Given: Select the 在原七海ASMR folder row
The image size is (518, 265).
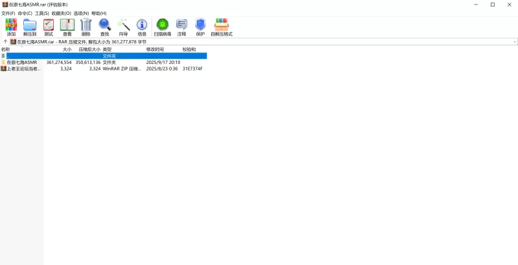Looking at the screenshot, I should tap(104, 62).
